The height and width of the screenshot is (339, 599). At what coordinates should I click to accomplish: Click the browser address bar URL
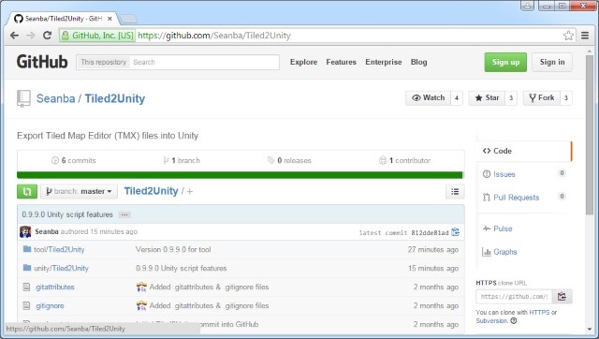click(x=214, y=36)
